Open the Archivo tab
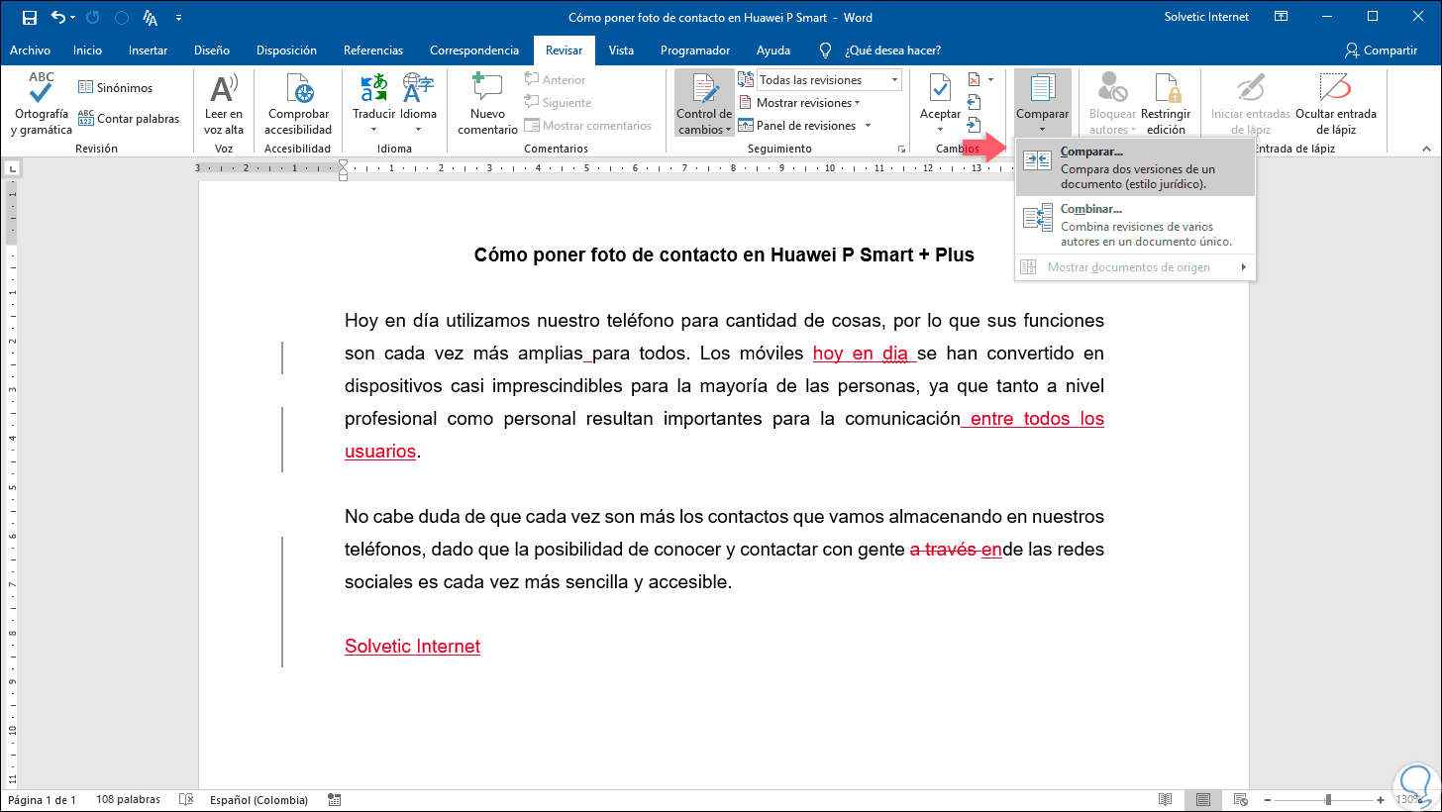1442x812 pixels. coord(30,51)
